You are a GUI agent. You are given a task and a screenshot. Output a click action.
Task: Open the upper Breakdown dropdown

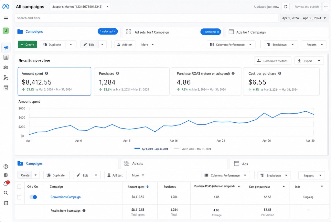tap(281, 45)
